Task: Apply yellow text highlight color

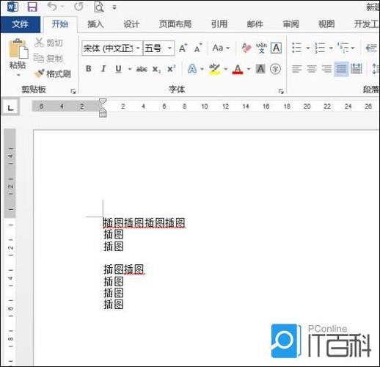Action: (214, 69)
